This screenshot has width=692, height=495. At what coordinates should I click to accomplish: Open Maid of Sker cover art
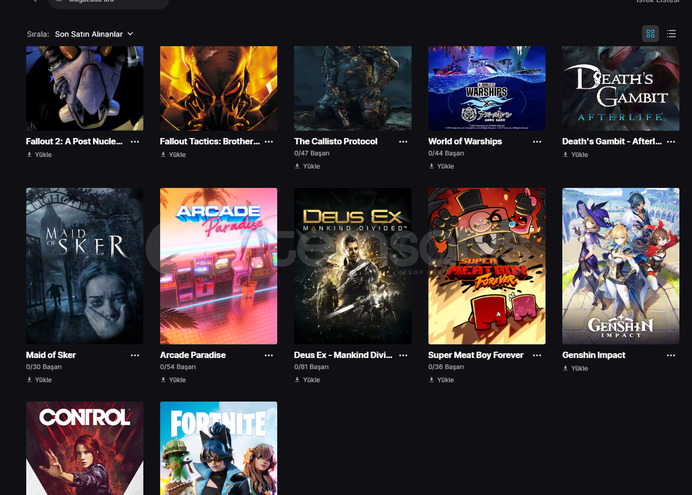[x=85, y=266]
